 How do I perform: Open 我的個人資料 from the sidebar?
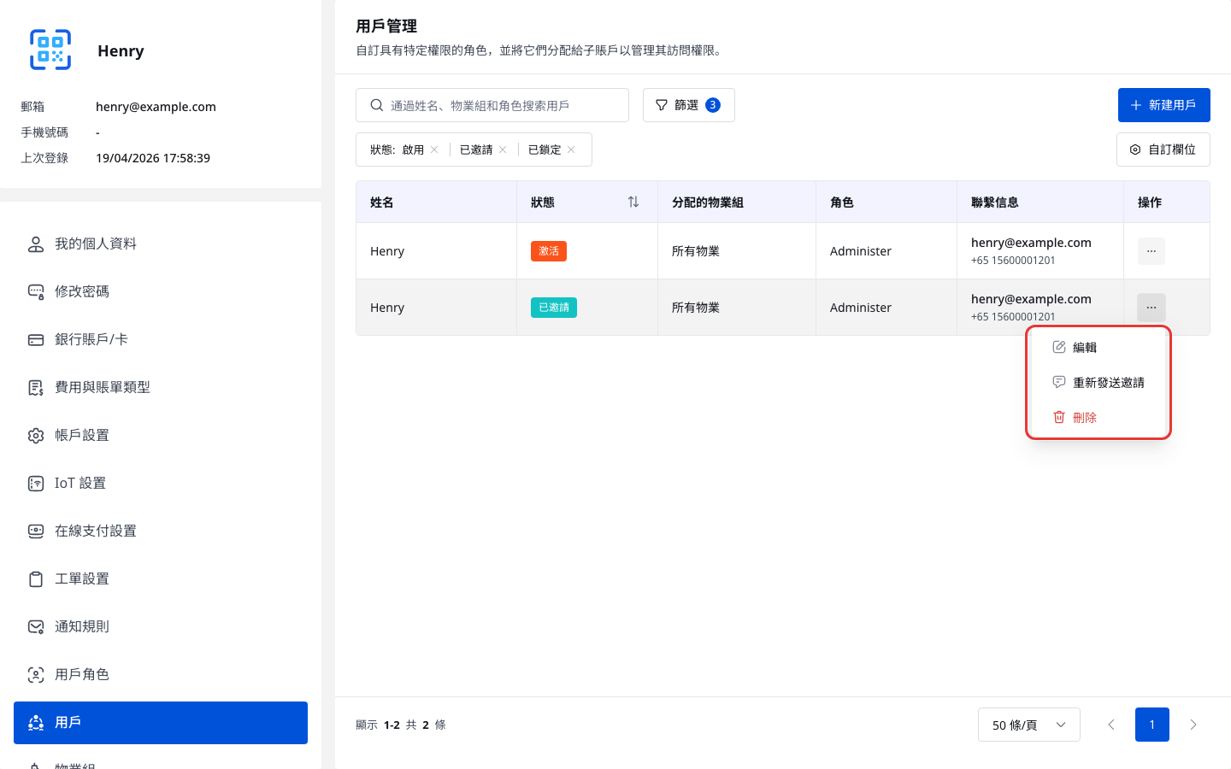tap(161, 244)
